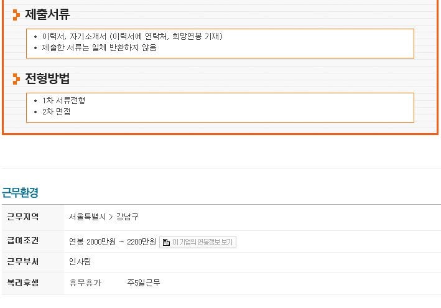Click the 서울특별시 > 강남구 location text
Screen dimensions: 441x308
pyautogui.click(x=103, y=217)
